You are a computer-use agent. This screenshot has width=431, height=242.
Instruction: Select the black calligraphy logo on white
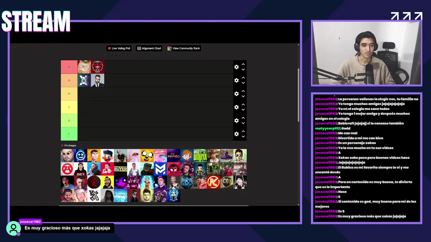click(94, 196)
